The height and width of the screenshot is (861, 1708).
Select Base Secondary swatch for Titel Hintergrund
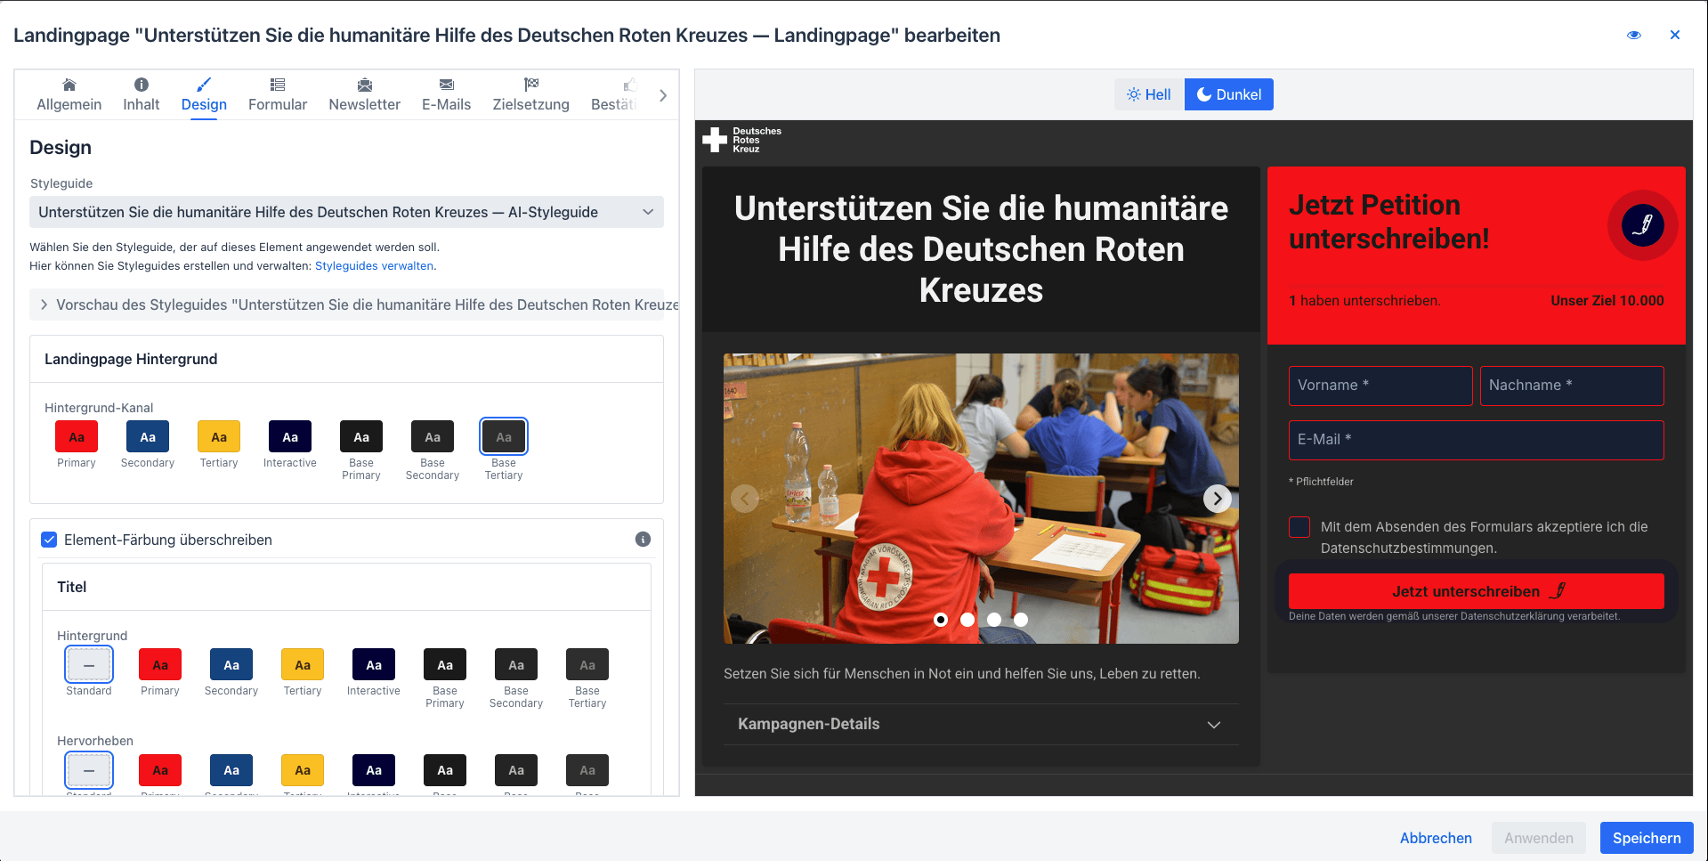click(516, 665)
